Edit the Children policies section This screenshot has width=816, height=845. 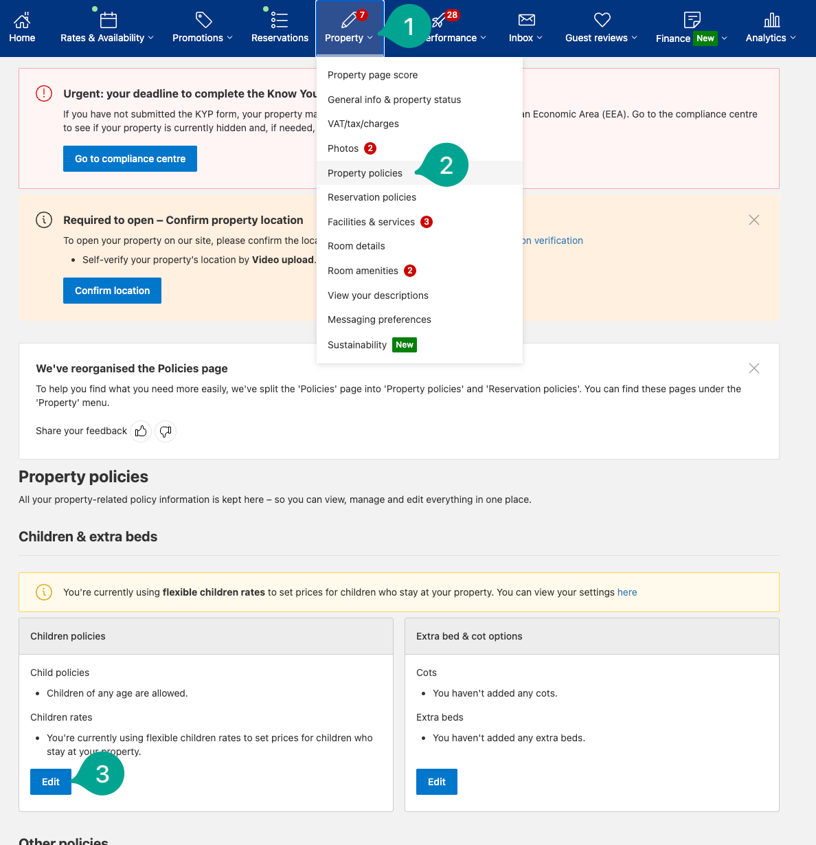tap(51, 782)
